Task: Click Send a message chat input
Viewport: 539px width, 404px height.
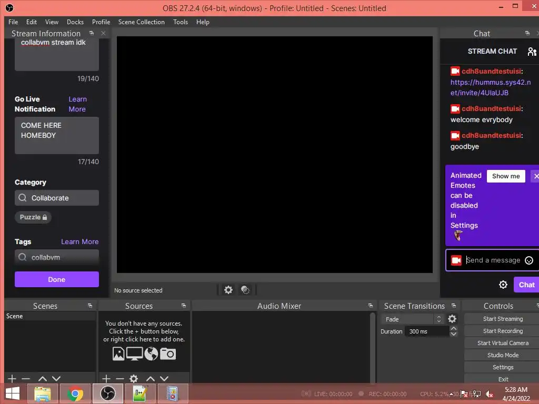Action: pyautogui.click(x=493, y=260)
